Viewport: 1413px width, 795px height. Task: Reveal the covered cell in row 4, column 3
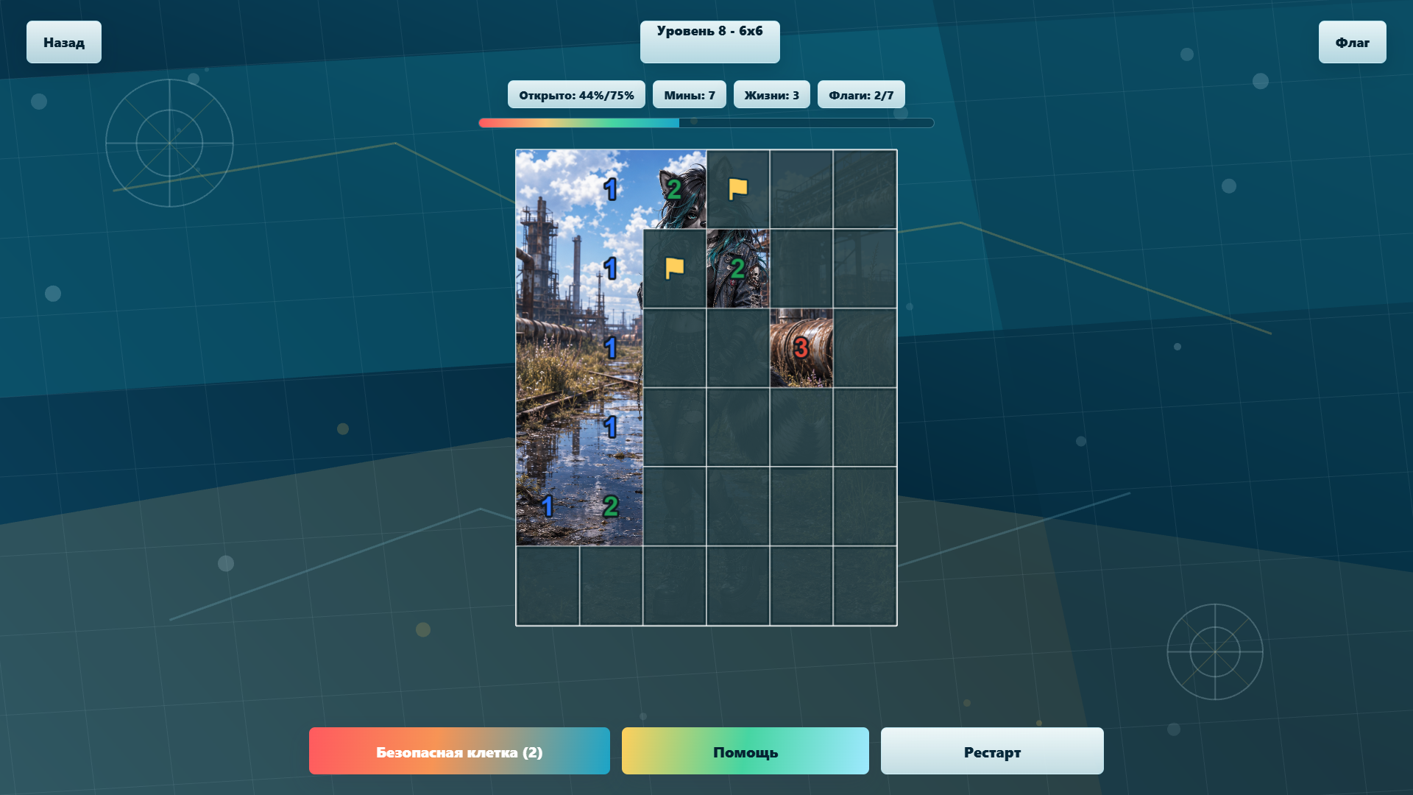click(675, 427)
